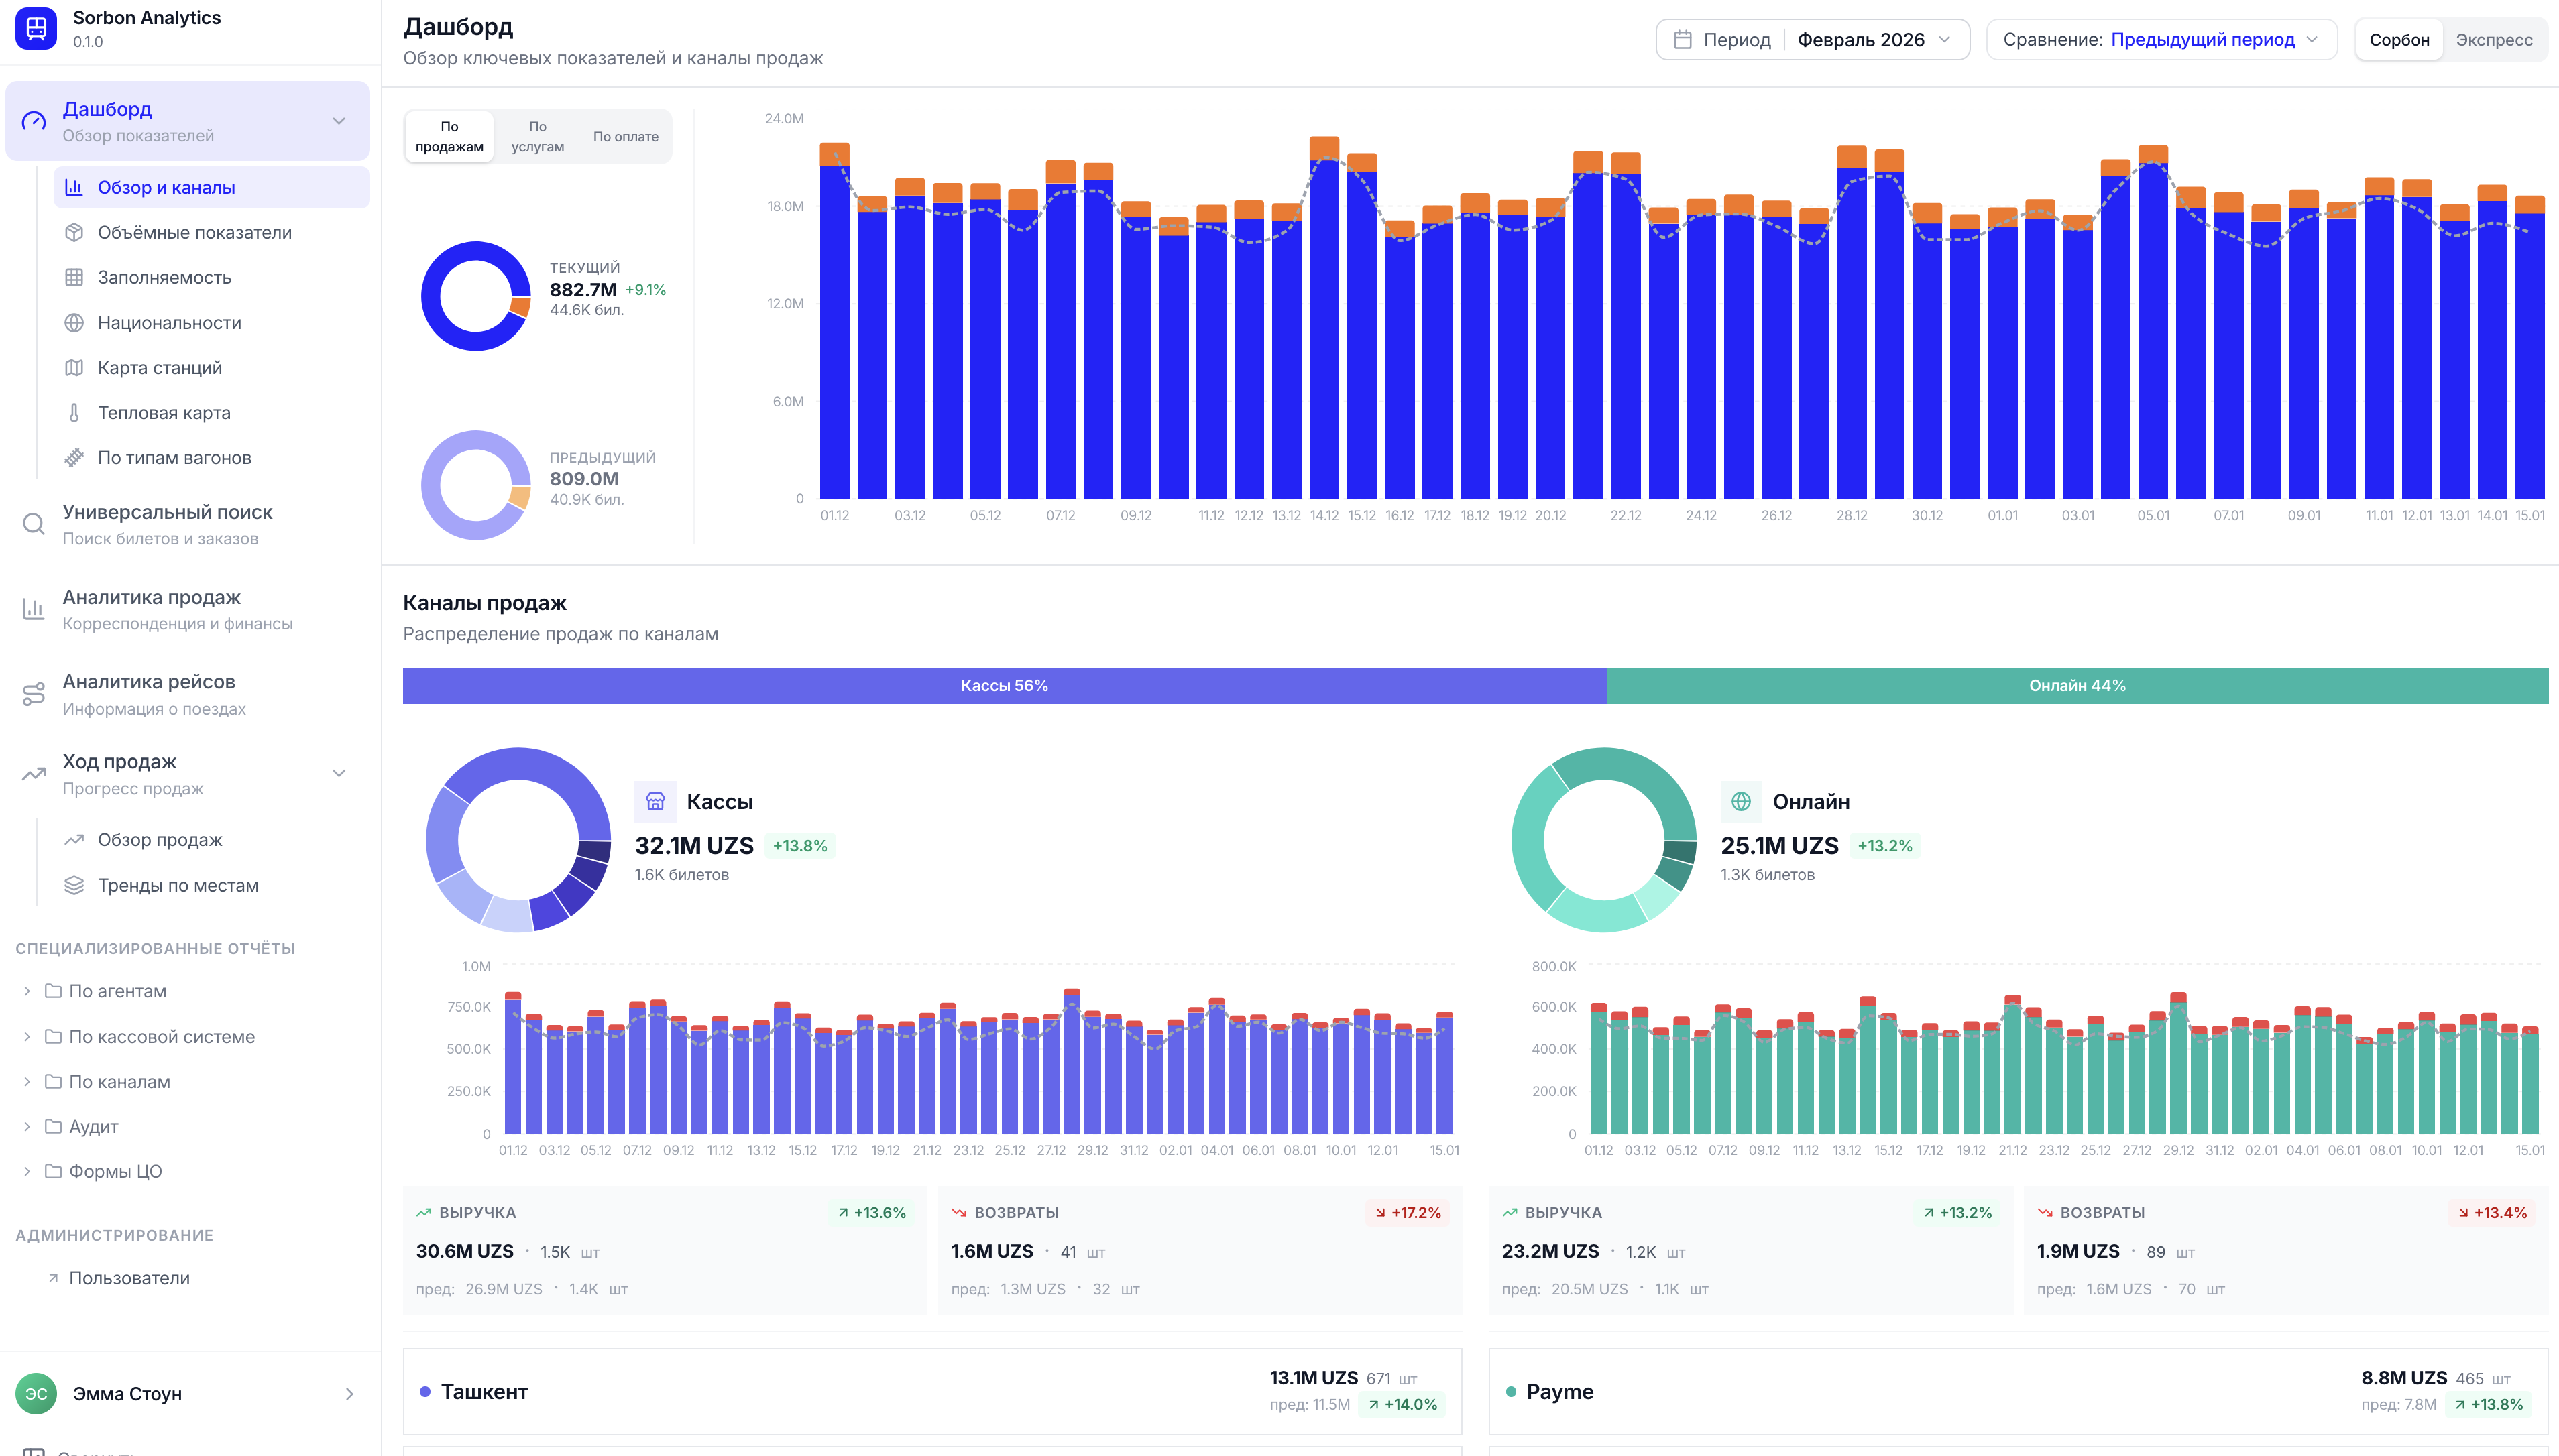Screen dimensions: 2559x1456
Task: Open the Карта станций view
Action: (x=159, y=367)
